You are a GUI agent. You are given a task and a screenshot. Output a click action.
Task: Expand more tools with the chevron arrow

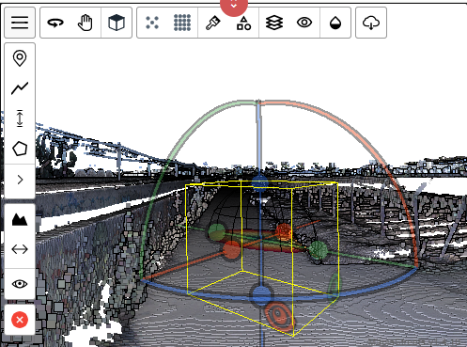point(20,180)
